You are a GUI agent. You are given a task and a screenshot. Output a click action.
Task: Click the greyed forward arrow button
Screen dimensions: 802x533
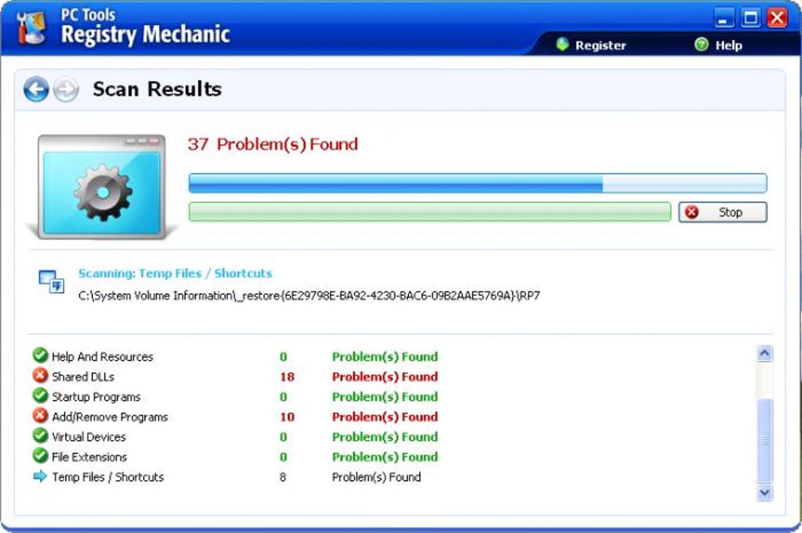pos(66,90)
